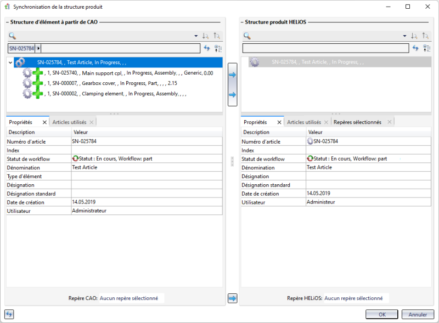The image size is (439, 323).
Task: Click the refresh arrows icon in the HELiOS panel
Action: [x=415, y=48]
